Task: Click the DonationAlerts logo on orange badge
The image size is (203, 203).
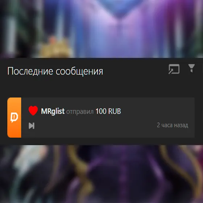Action: coord(14,117)
